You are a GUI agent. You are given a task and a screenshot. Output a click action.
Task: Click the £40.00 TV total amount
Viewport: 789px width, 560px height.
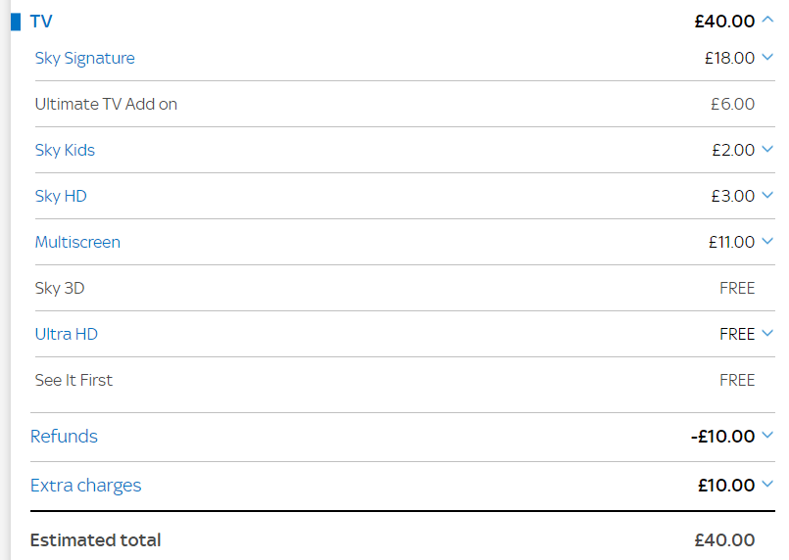pos(724,22)
